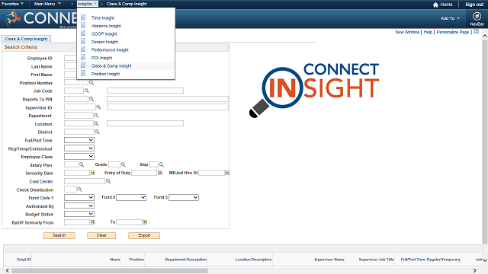This screenshot has width=488, height=274.
Task: Sort by Department Description column header
Action: click(185, 260)
